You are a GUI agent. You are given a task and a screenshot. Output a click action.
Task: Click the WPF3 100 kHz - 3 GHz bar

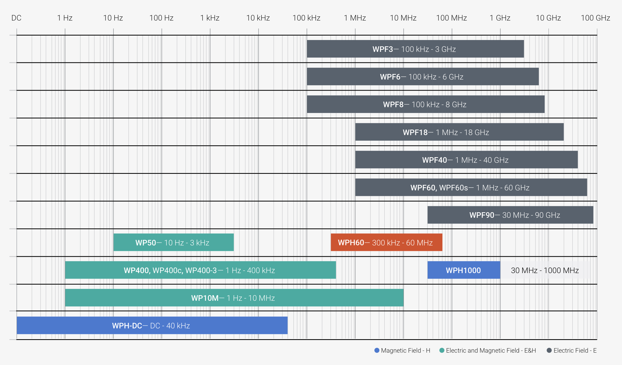[415, 49]
